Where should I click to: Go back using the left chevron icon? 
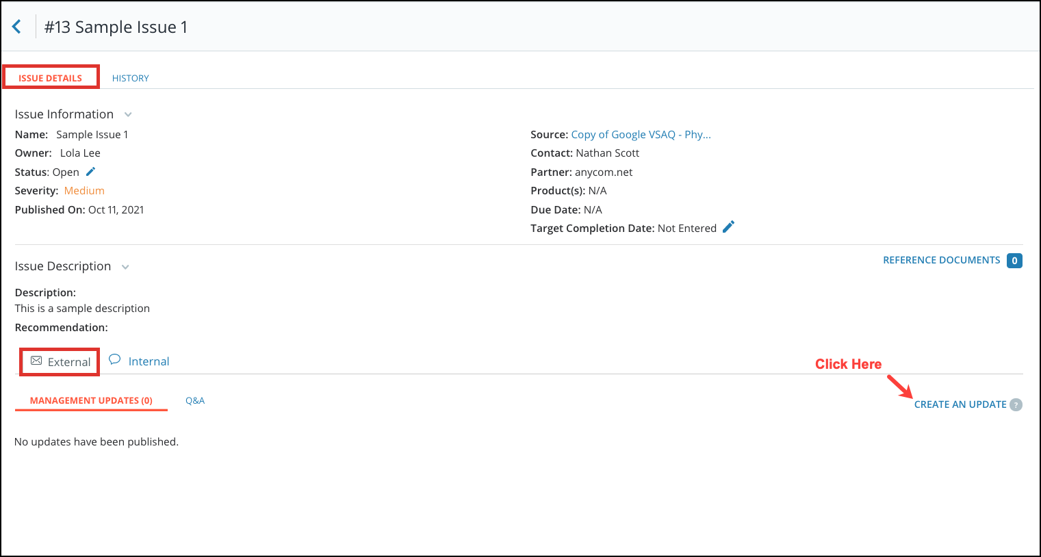tap(16, 27)
